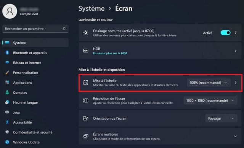Click the night light sun icon

click(x=85, y=33)
